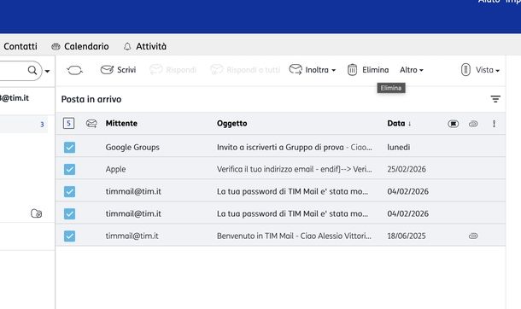Open the Altro dropdown menu
Screen dimensions: 521x309
tap(412, 70)
